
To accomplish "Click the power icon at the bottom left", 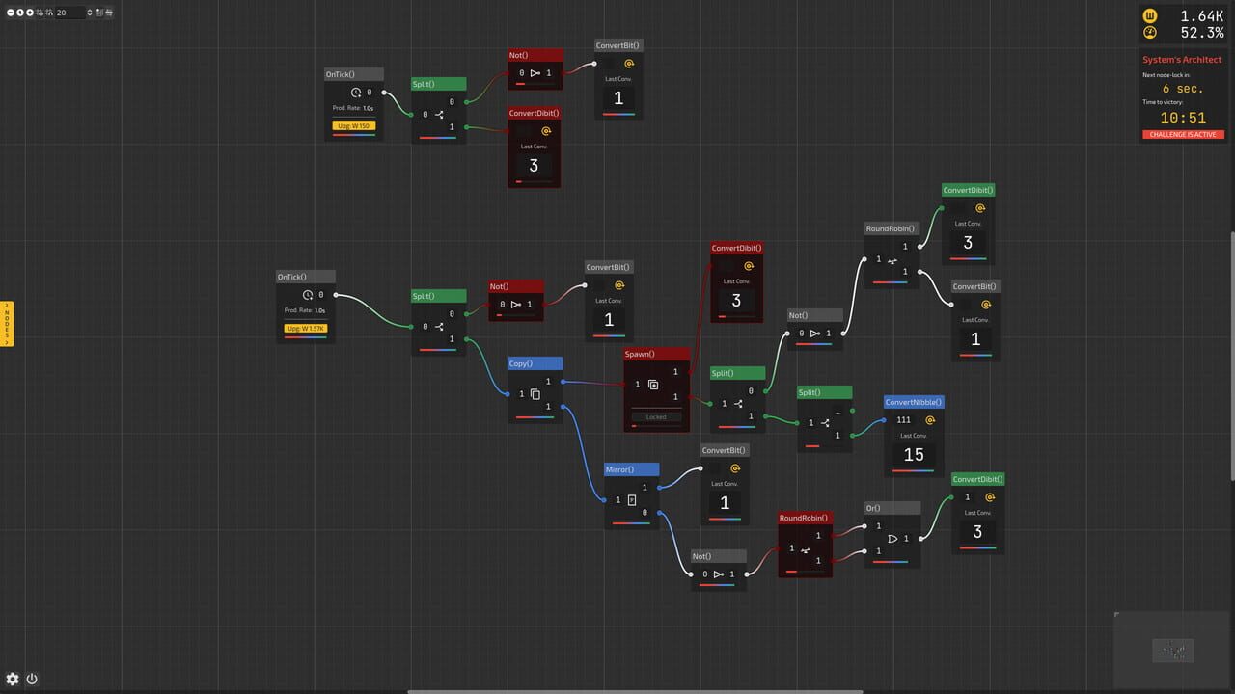I will [x=31, y=679].
